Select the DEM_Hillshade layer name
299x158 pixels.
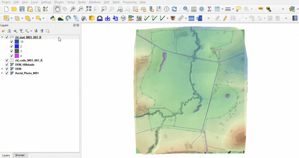point(25,64)
